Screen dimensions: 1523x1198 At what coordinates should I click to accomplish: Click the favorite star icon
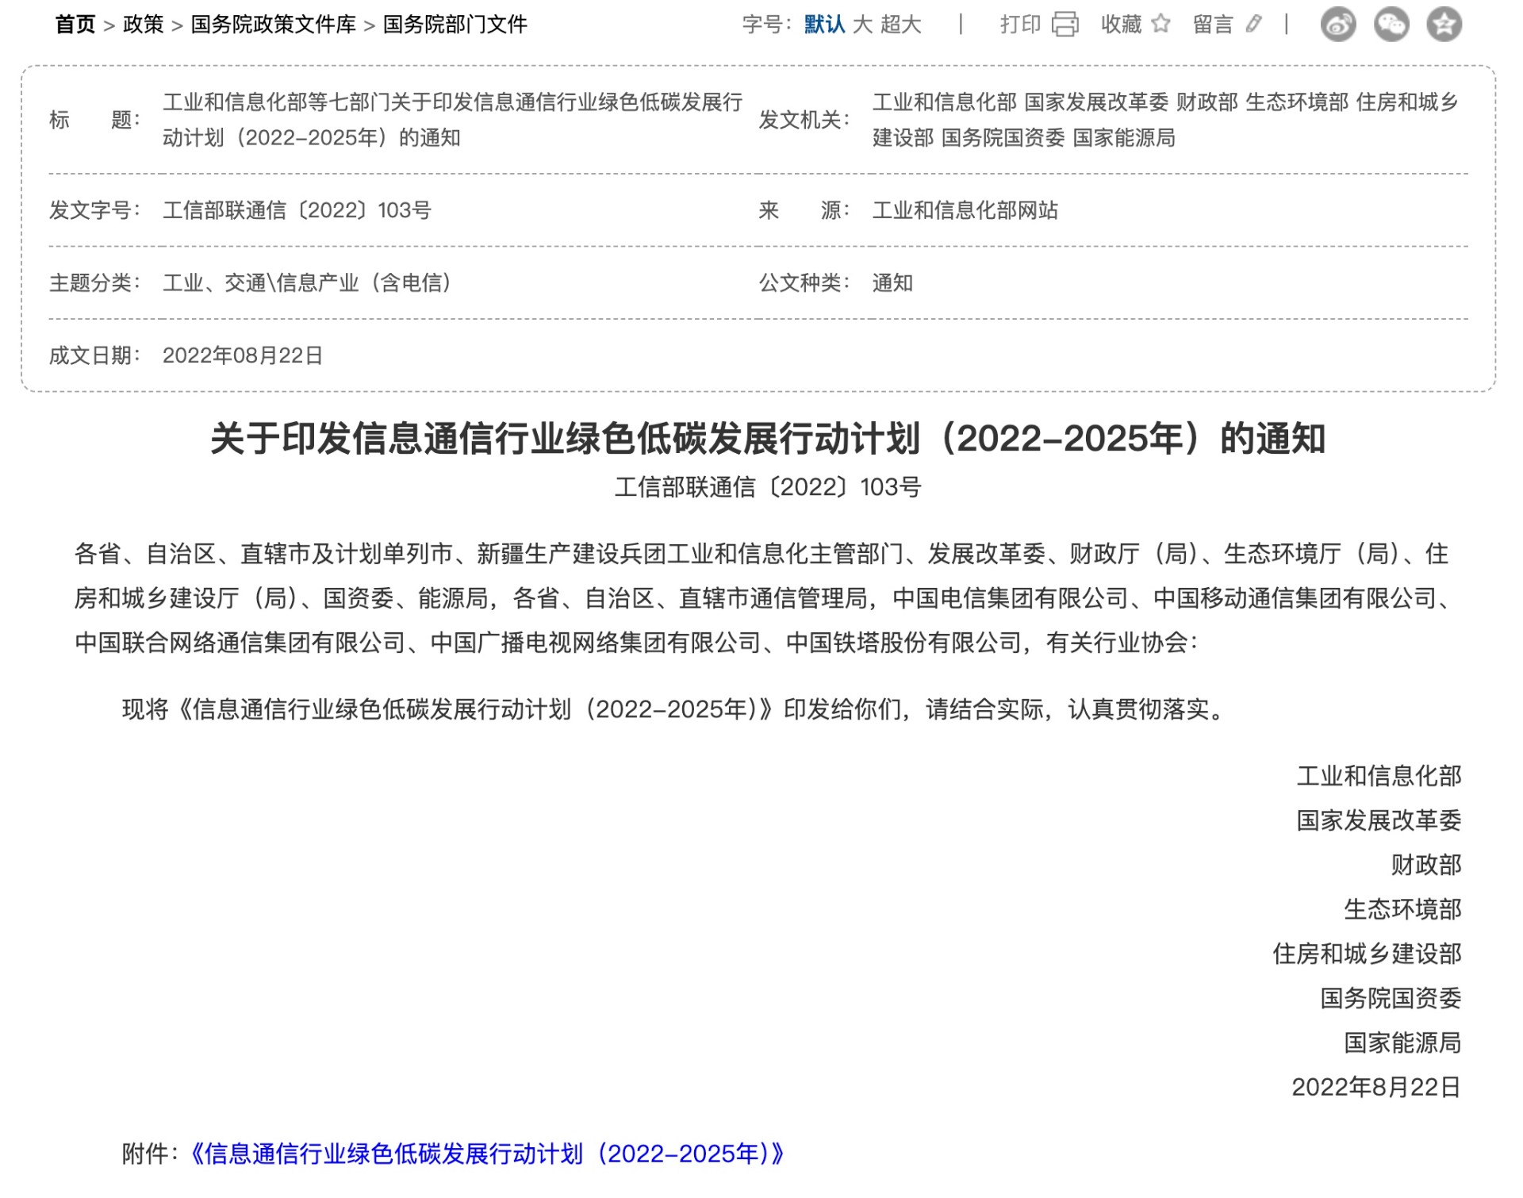click(1160, 24)
